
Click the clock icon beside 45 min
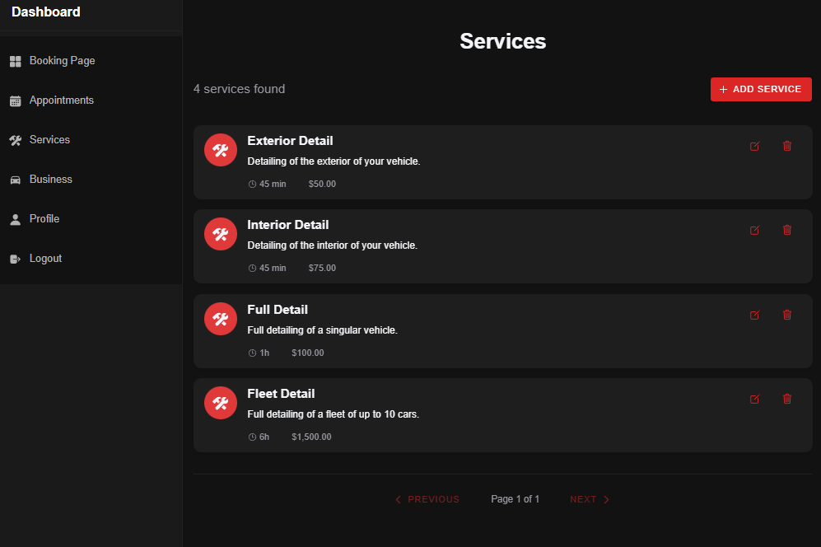pos(251,184)
